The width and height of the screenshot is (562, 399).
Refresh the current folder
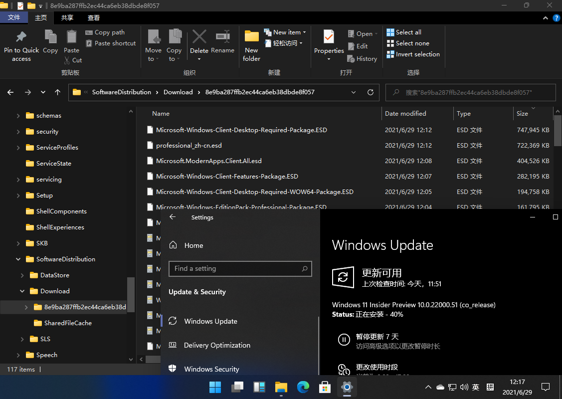(x=371, y=92)
